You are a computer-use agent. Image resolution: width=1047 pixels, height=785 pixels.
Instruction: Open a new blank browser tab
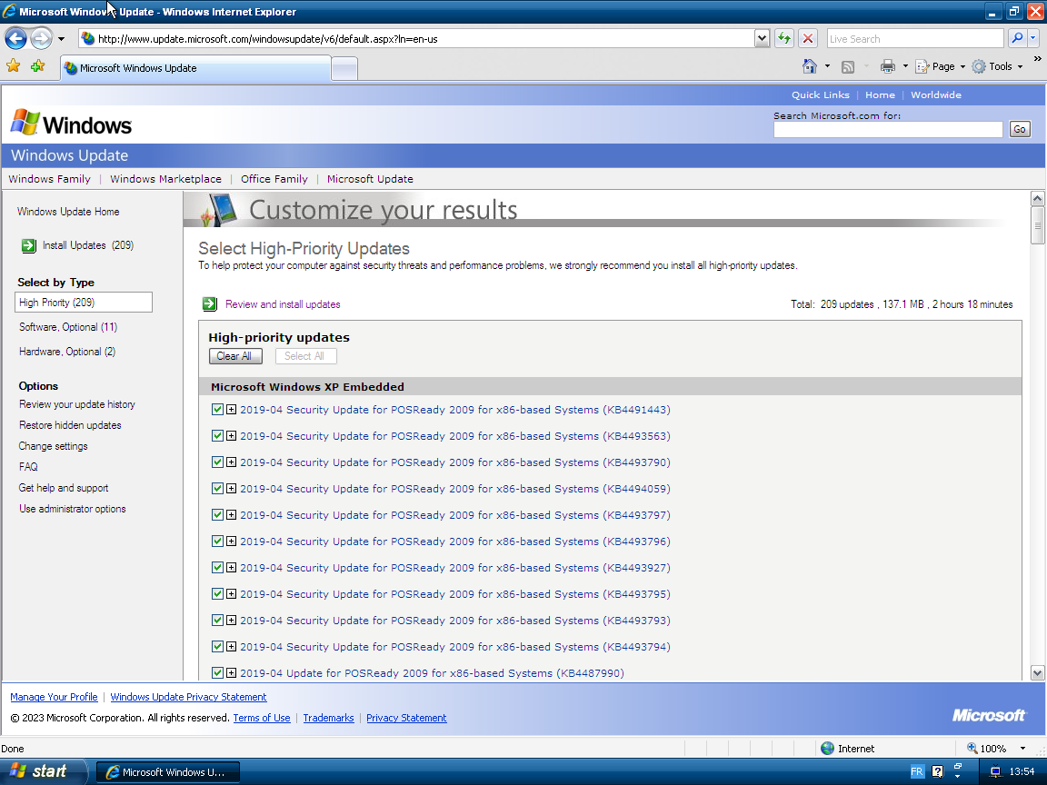point(344,69)
